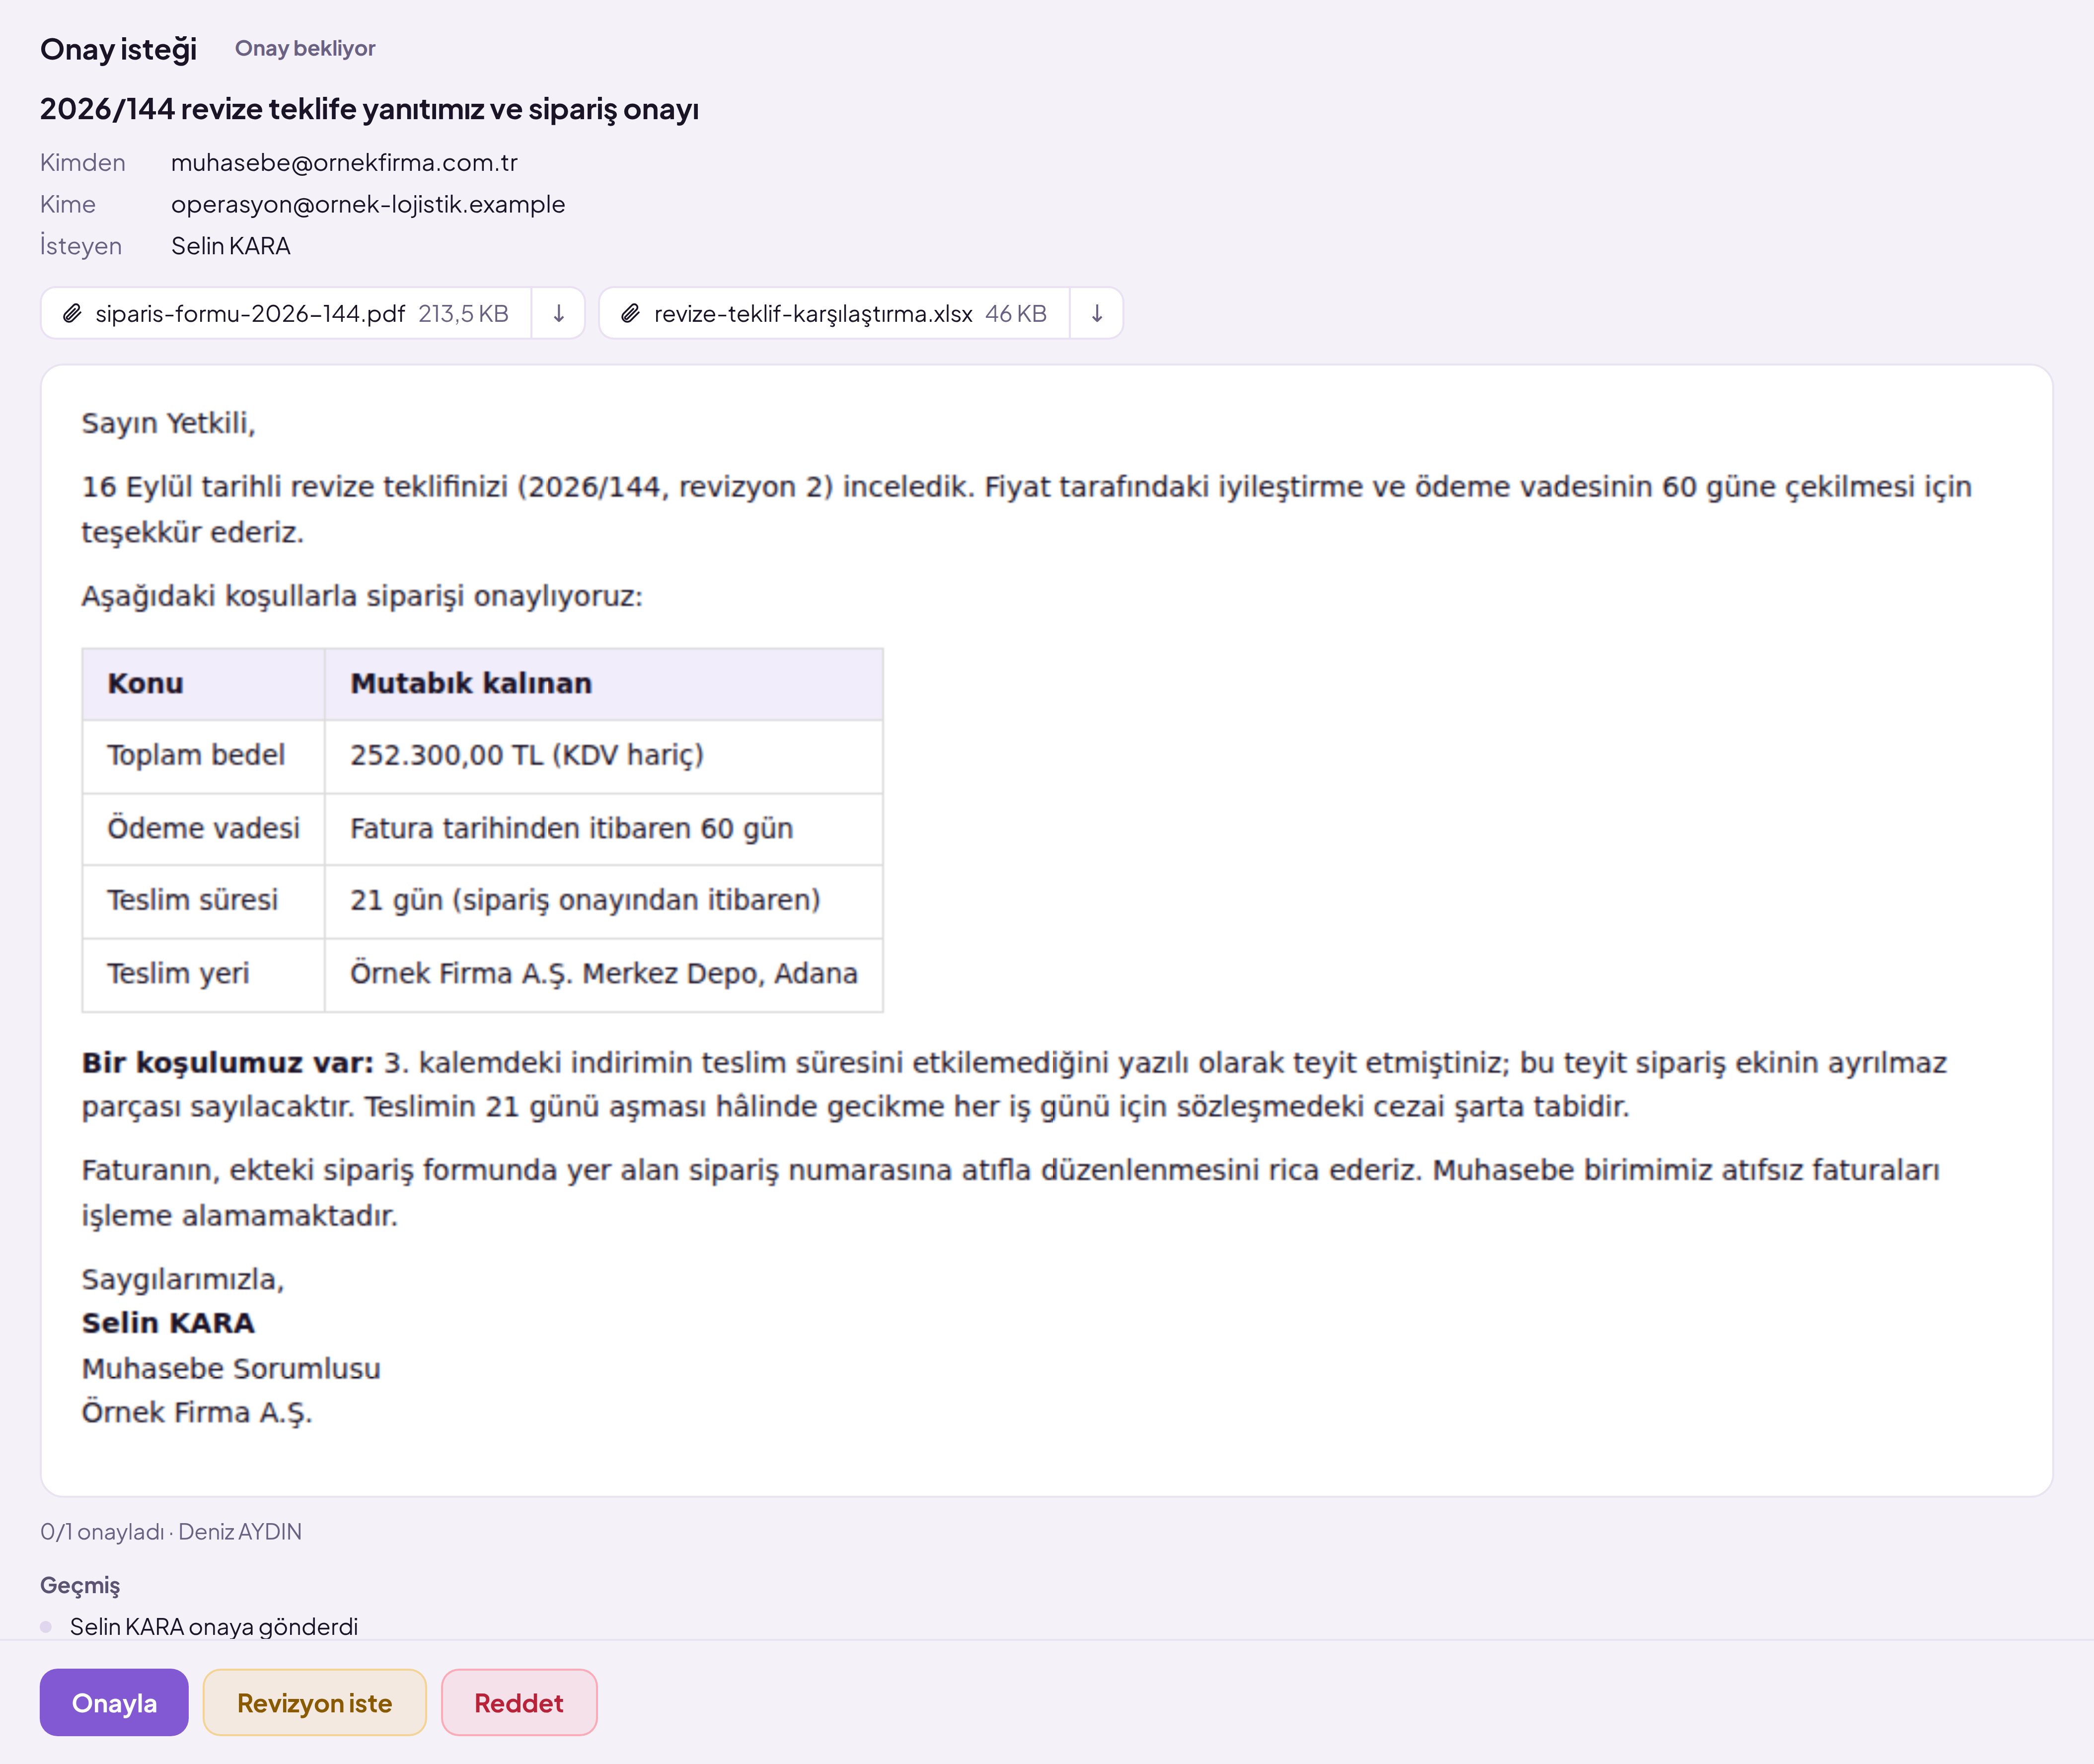Click the Onay isteği page title

tap(118, 49)
